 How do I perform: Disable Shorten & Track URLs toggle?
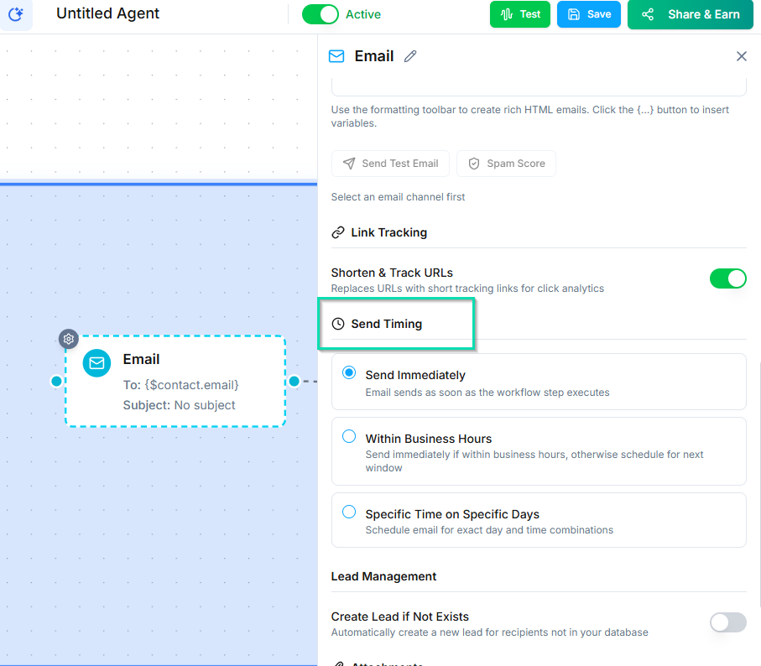click(x=727, y=278)
